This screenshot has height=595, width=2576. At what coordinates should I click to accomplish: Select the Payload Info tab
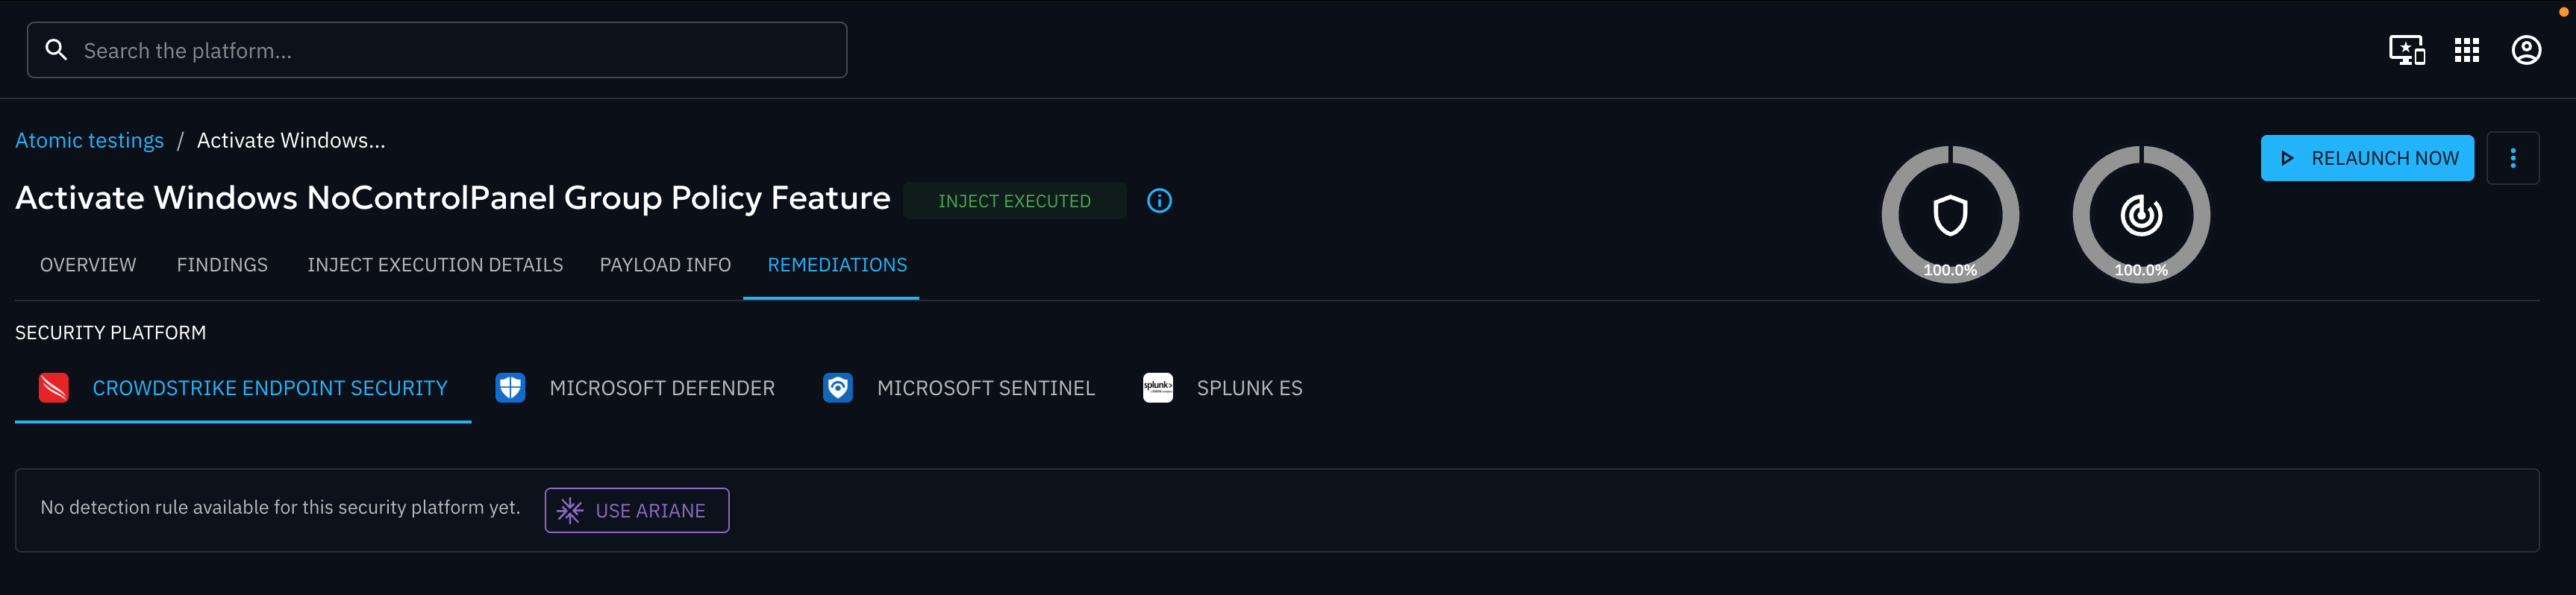[665, 265]
